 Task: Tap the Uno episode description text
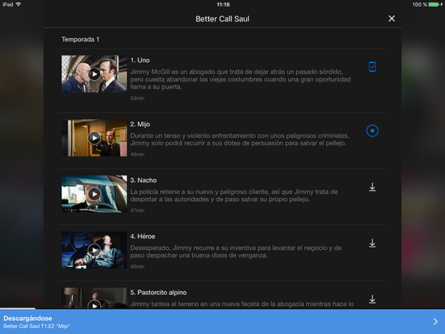click(x=241, y=79)
